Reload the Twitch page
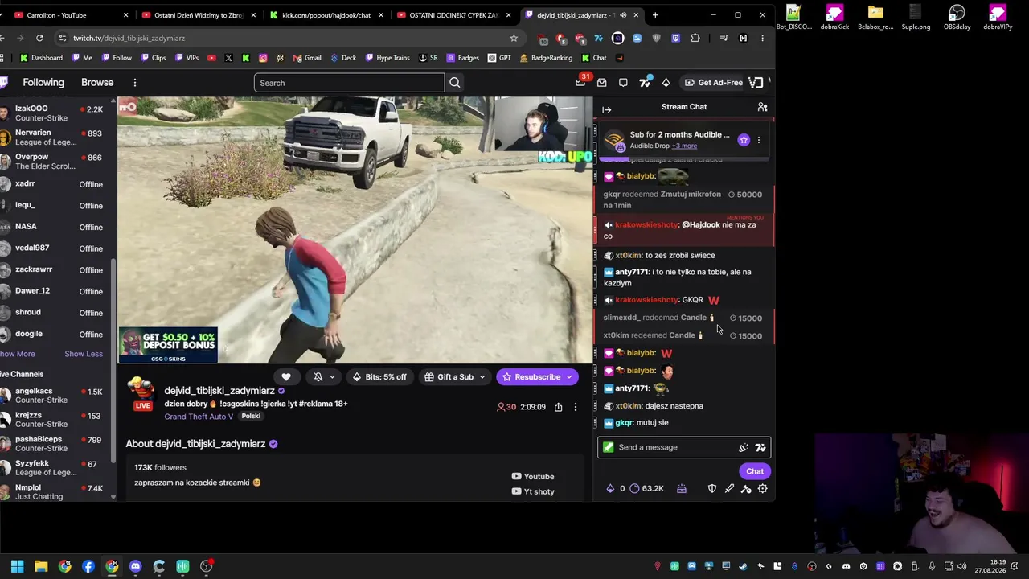 tap(40, 38)
